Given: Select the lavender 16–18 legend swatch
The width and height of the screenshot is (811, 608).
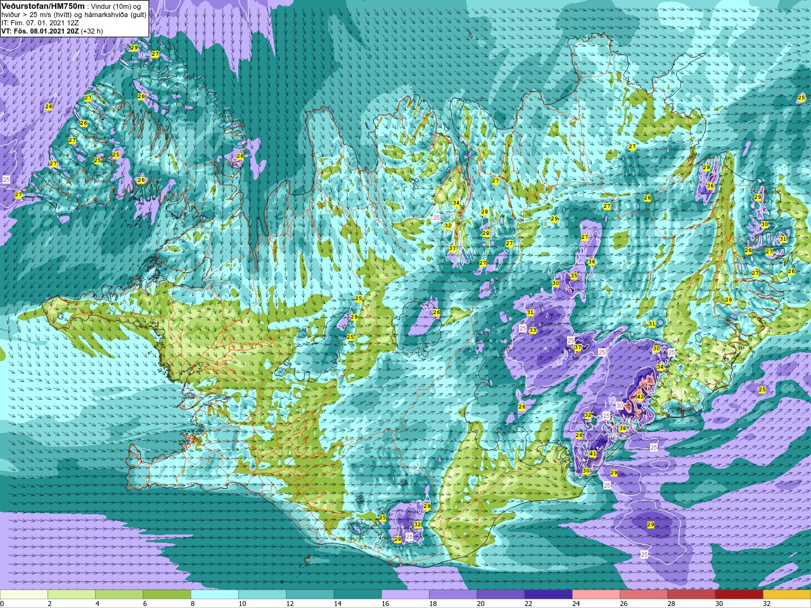Looking at the screenshot, I should (405, 595).
